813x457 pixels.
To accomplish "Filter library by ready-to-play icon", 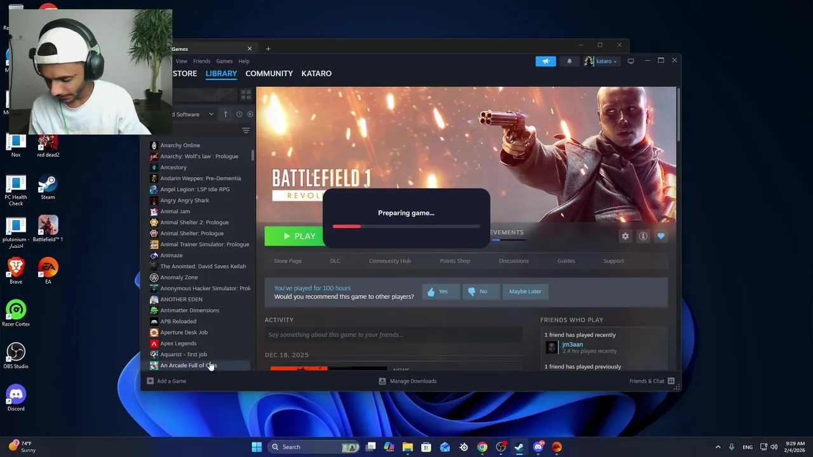I will (x=250, y=114).
